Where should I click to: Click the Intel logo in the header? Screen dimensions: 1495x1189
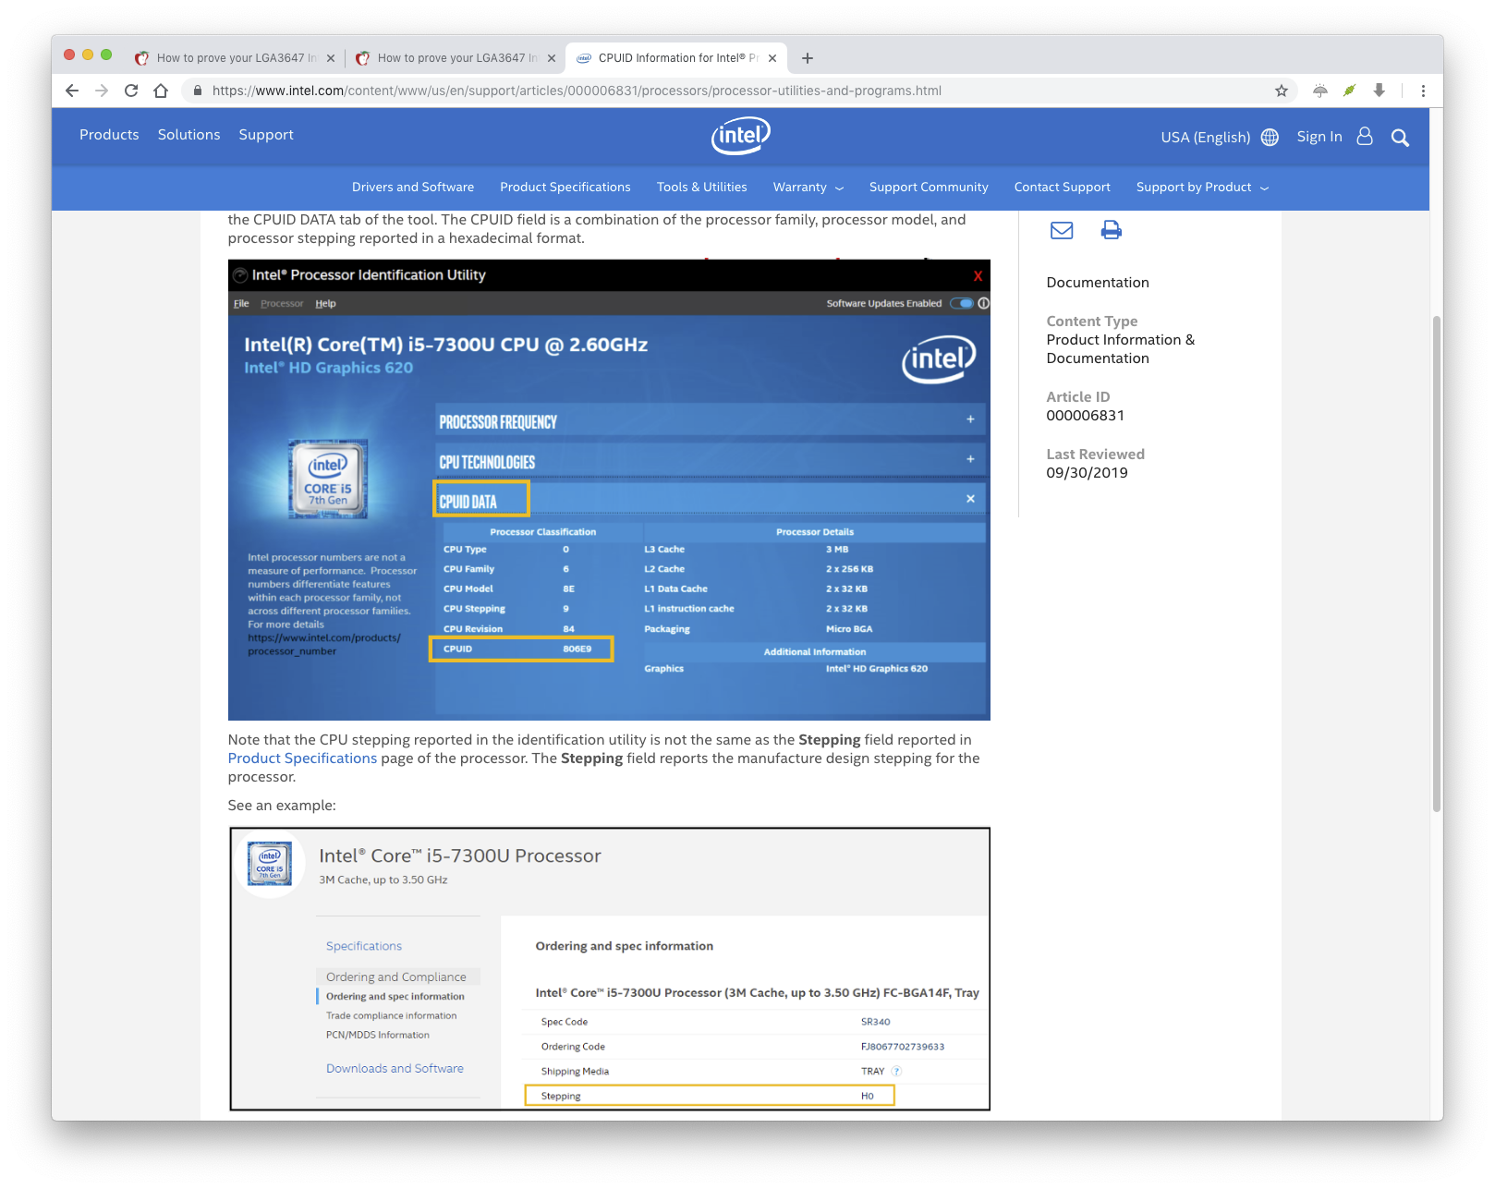[740, 136]
